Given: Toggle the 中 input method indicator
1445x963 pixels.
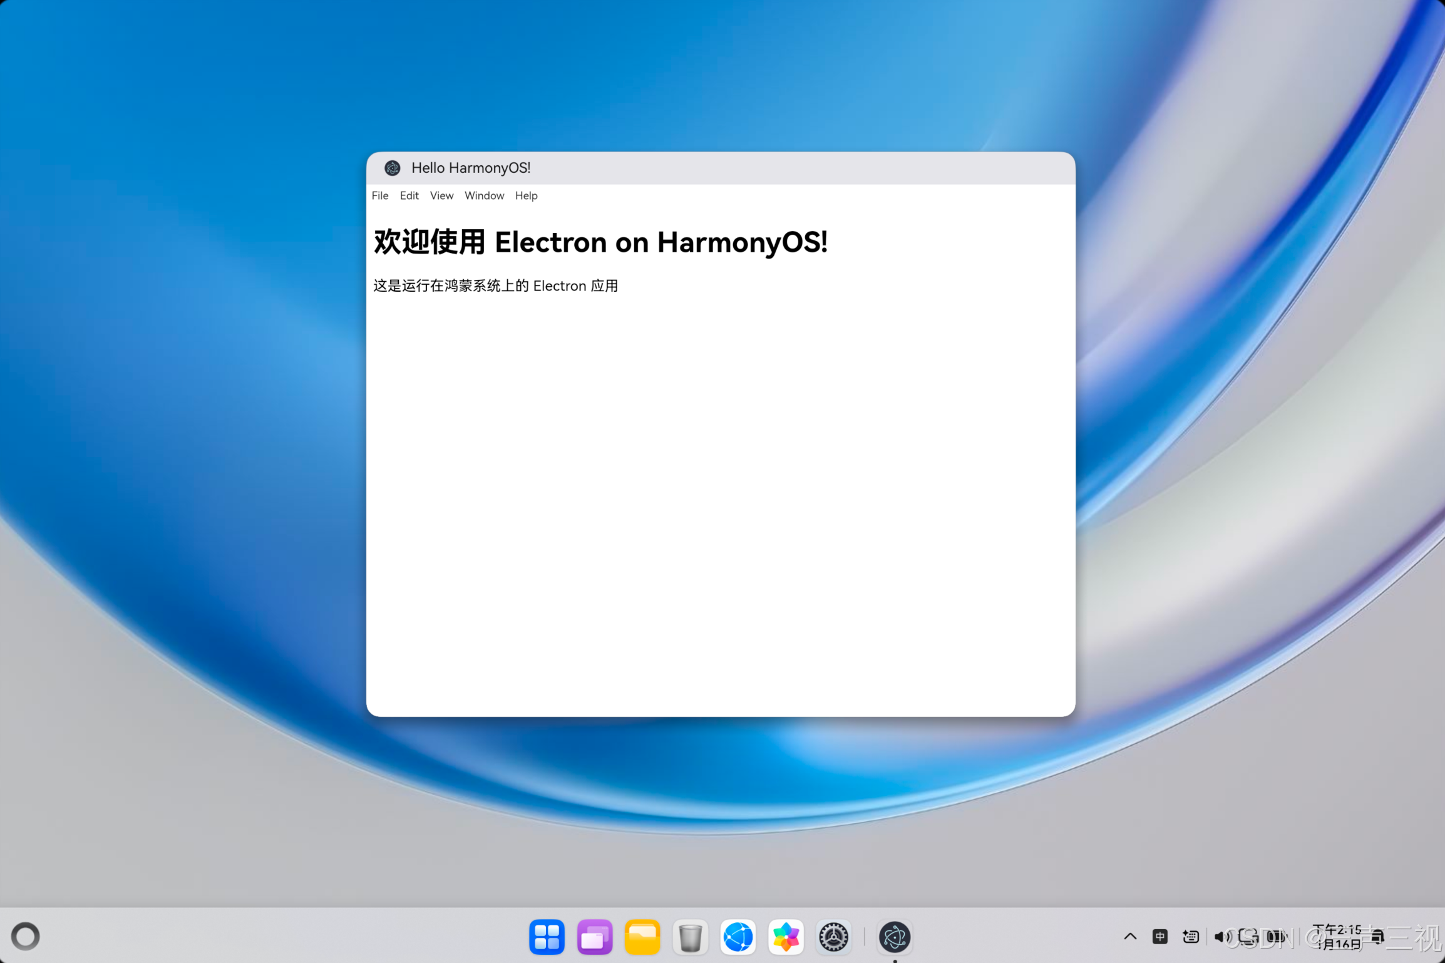Looking at the screenshot, I should click(1160, 936).
